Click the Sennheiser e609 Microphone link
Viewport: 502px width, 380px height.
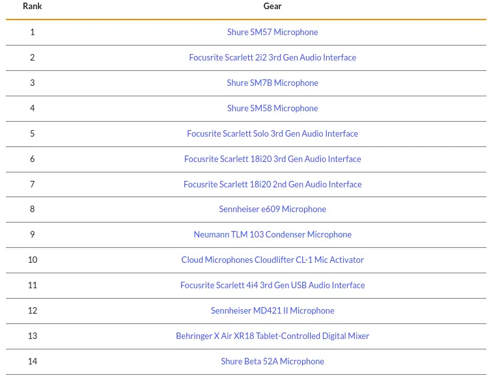click(272, 210)
